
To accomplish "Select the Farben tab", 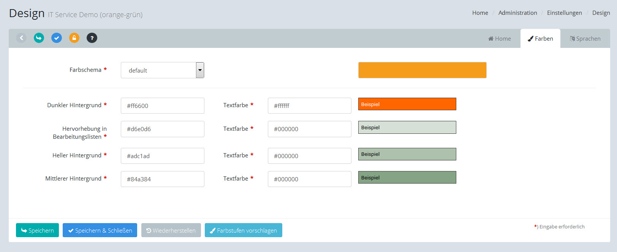I will point(540,39).
